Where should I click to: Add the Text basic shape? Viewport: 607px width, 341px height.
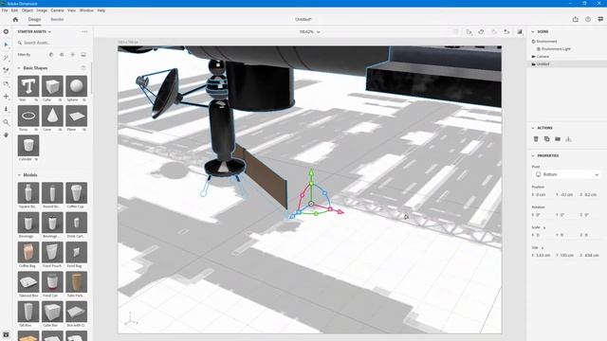coord(28,86)
